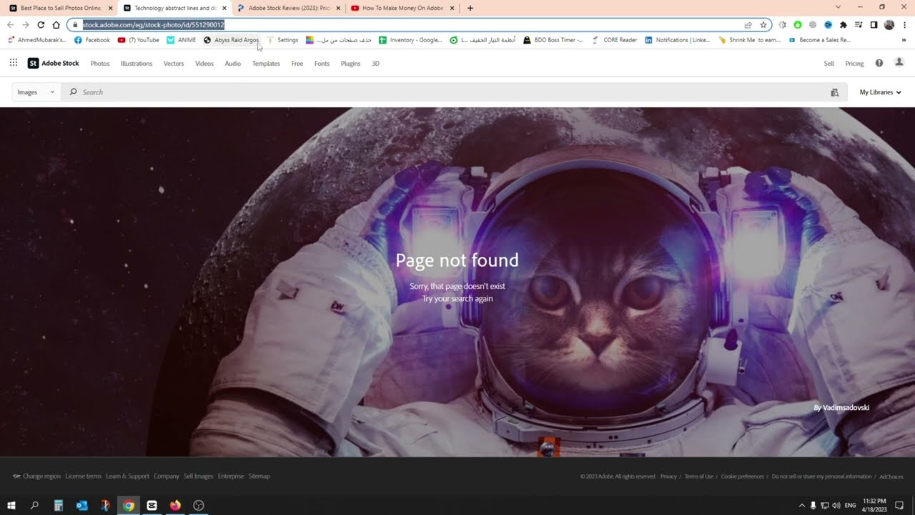Switch to Adobe Stock Review (2023) tab
This screenshot has height=515, width=915.
tap(289, 8)
